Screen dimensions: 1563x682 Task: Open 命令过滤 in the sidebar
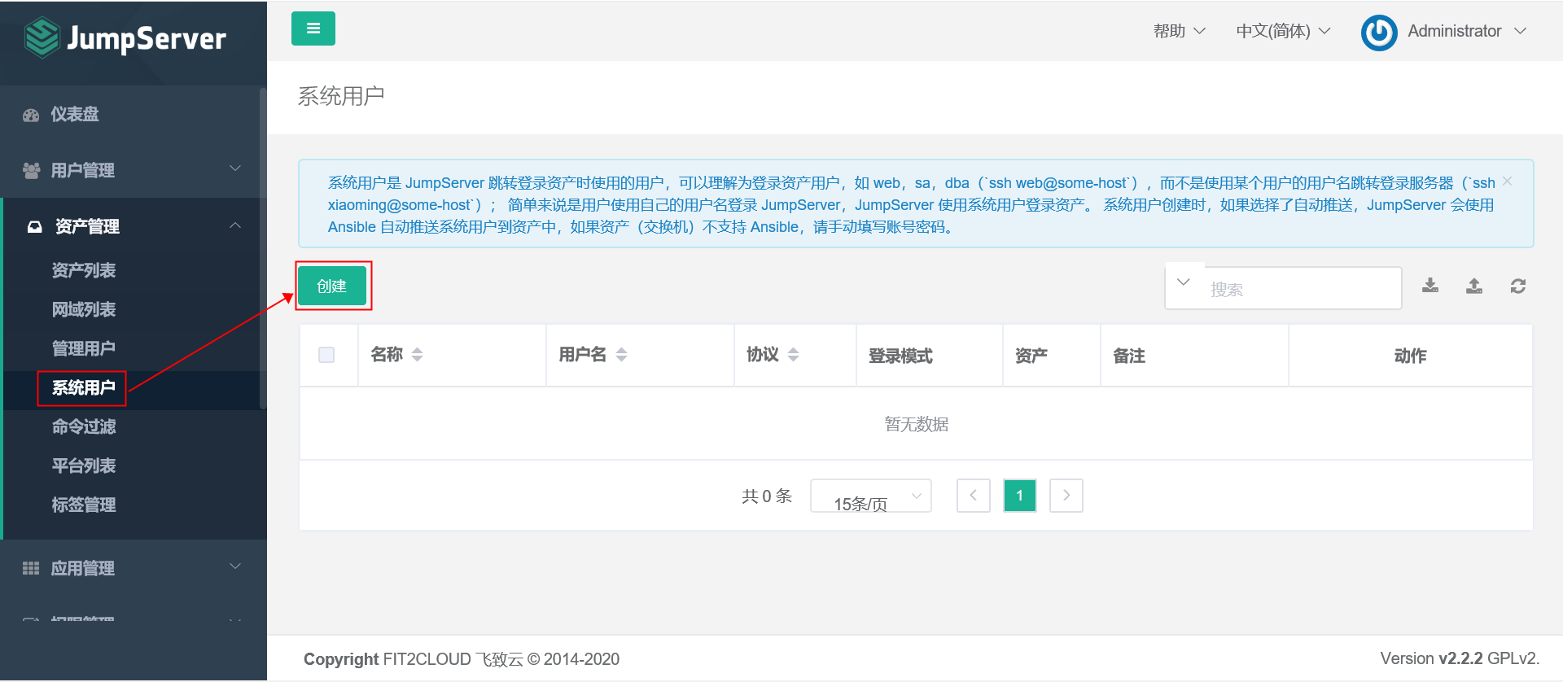click(x=84, y=426)
